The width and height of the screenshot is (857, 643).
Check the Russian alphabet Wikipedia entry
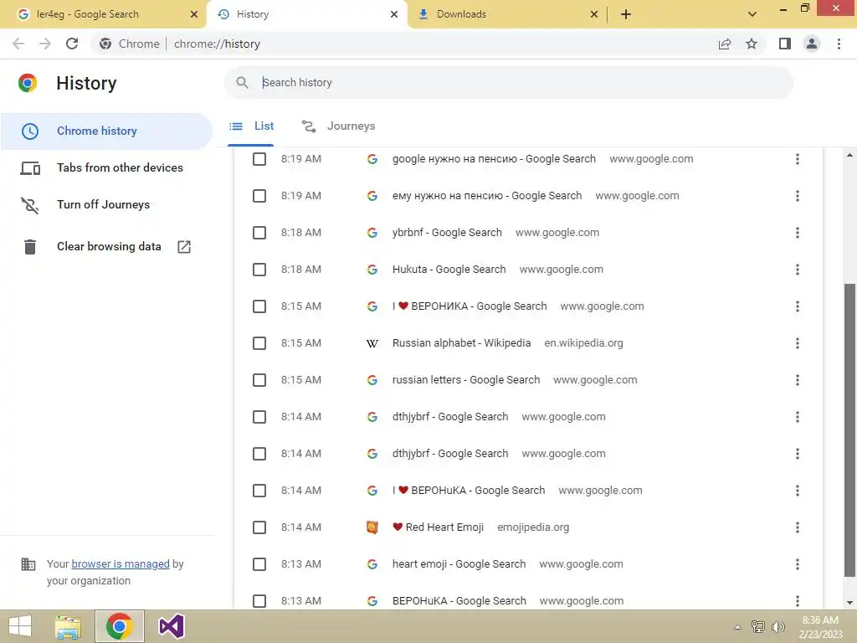click(259, 343)
